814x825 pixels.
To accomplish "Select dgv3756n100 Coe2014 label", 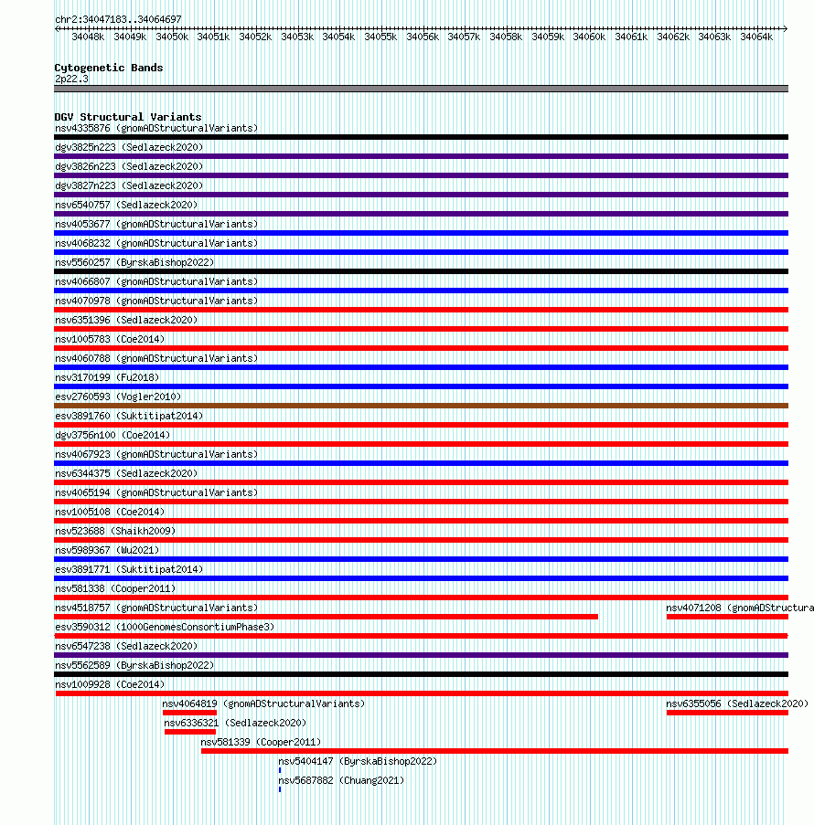I will tap(112, 435).
